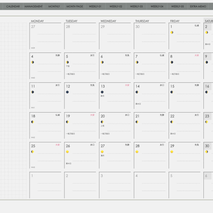The height and width of the screenshot is (213, 213).
Task: Click the moon phase icon on Friday 1
Action: click(172, 32)
